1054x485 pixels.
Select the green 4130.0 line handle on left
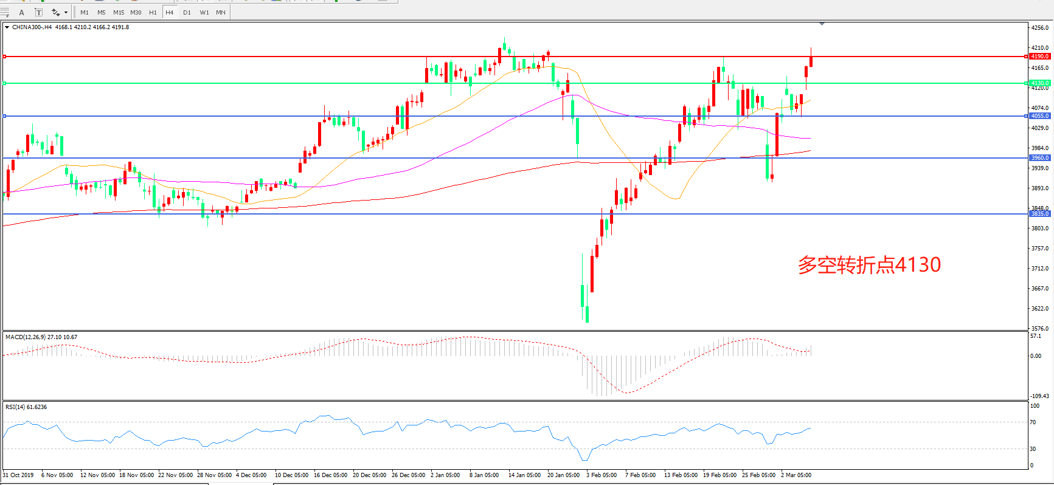[x=5, y=83]
